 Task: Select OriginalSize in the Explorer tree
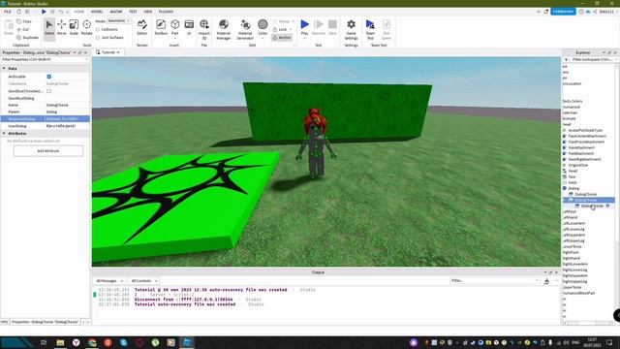coord(577,165)
